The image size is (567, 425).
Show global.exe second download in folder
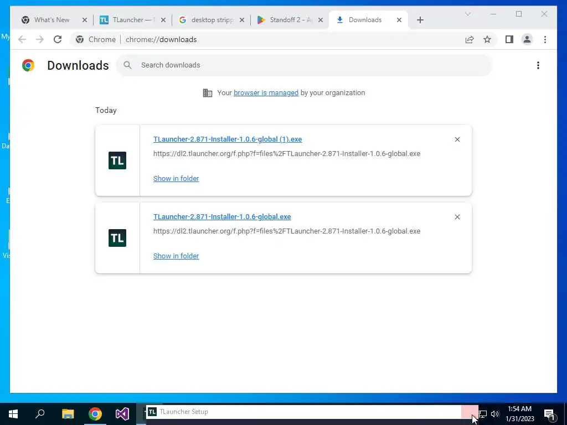click(x=176, y=256)
